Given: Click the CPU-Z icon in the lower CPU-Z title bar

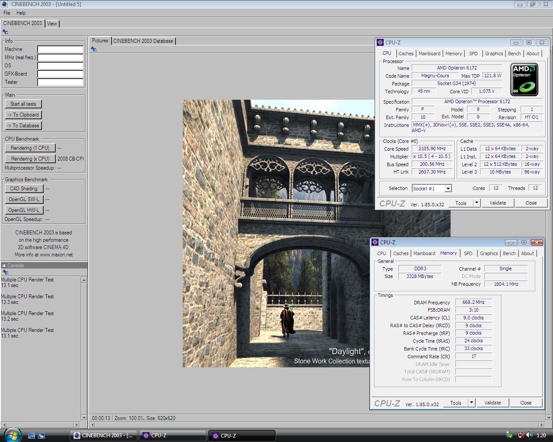Looking at the screenshot, I should (375, 242).
